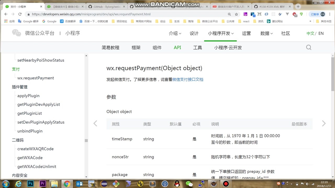335x188 pixels.
Task: Click the browser back arrow
Action: pos(6,14)
